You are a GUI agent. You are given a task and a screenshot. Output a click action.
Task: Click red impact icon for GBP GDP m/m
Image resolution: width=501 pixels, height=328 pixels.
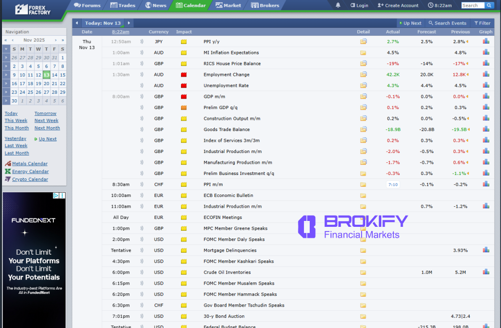tap(184, 96)
